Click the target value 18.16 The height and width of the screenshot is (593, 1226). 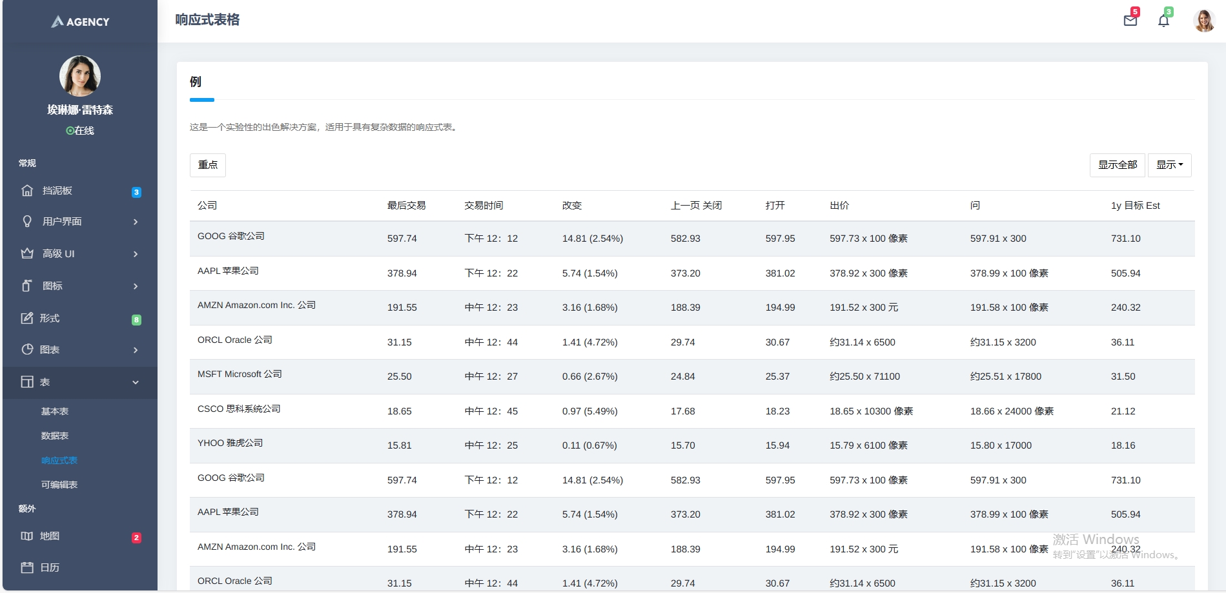(1123, 445)
